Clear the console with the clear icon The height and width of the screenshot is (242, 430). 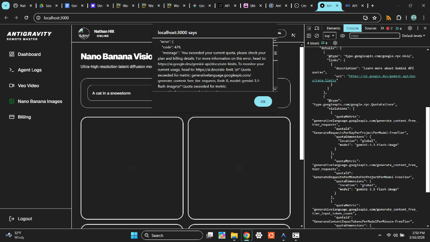click(x=317, y=36)
